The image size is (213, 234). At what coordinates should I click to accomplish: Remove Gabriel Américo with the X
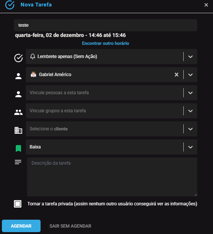(x=177, y=75)
